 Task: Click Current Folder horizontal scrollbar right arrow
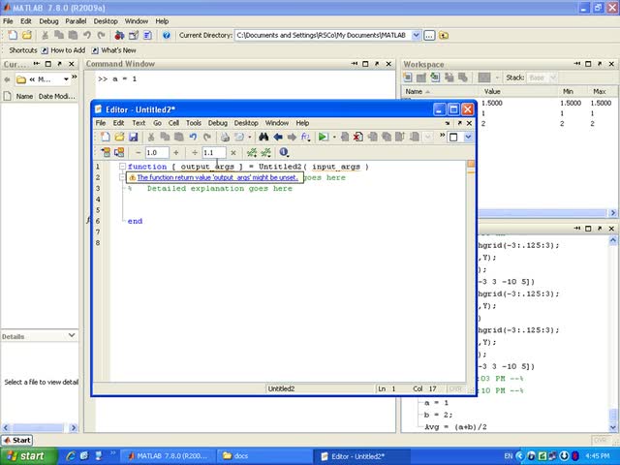74,427
